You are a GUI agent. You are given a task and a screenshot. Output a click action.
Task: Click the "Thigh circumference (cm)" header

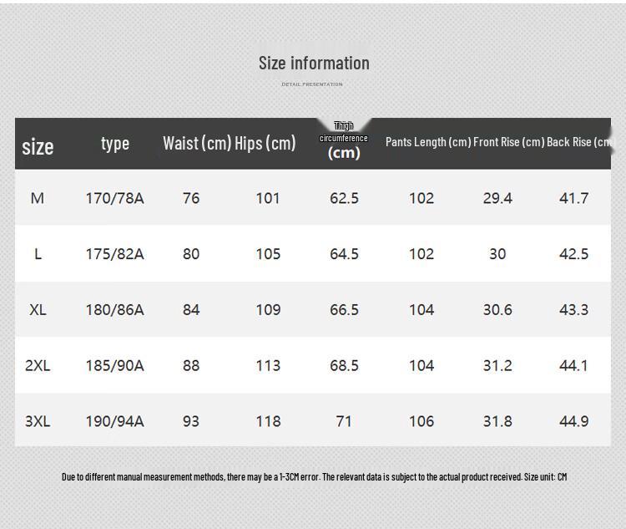point(344,140)
